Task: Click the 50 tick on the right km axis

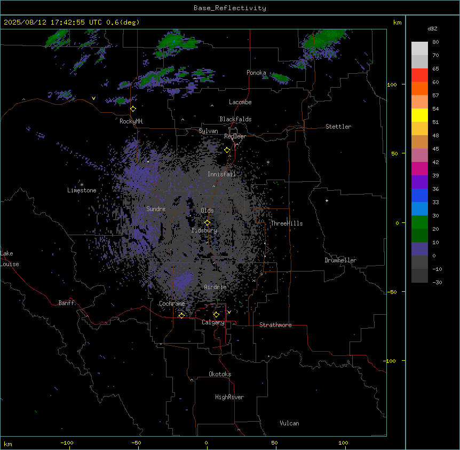Action: click(394, 153)
